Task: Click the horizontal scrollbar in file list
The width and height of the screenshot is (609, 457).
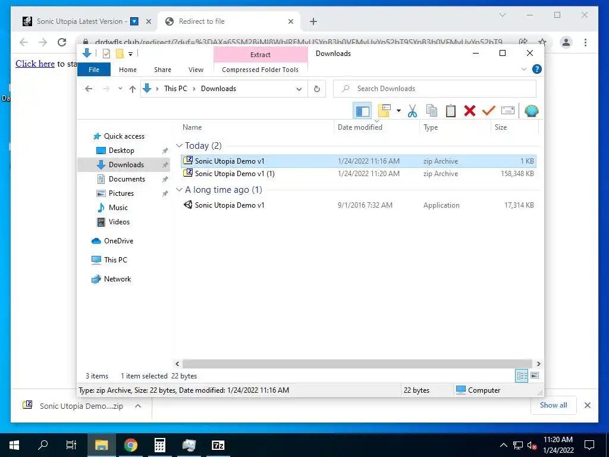Action: (x=357, y=364)
